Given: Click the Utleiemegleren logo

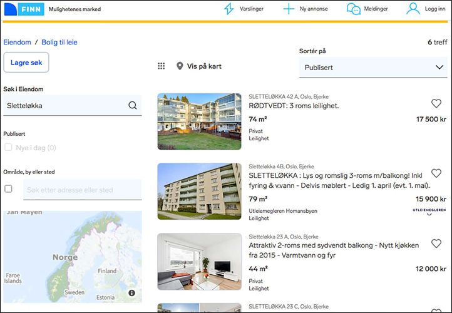Looking at the screenshot, I should click(x=429, y=211).
